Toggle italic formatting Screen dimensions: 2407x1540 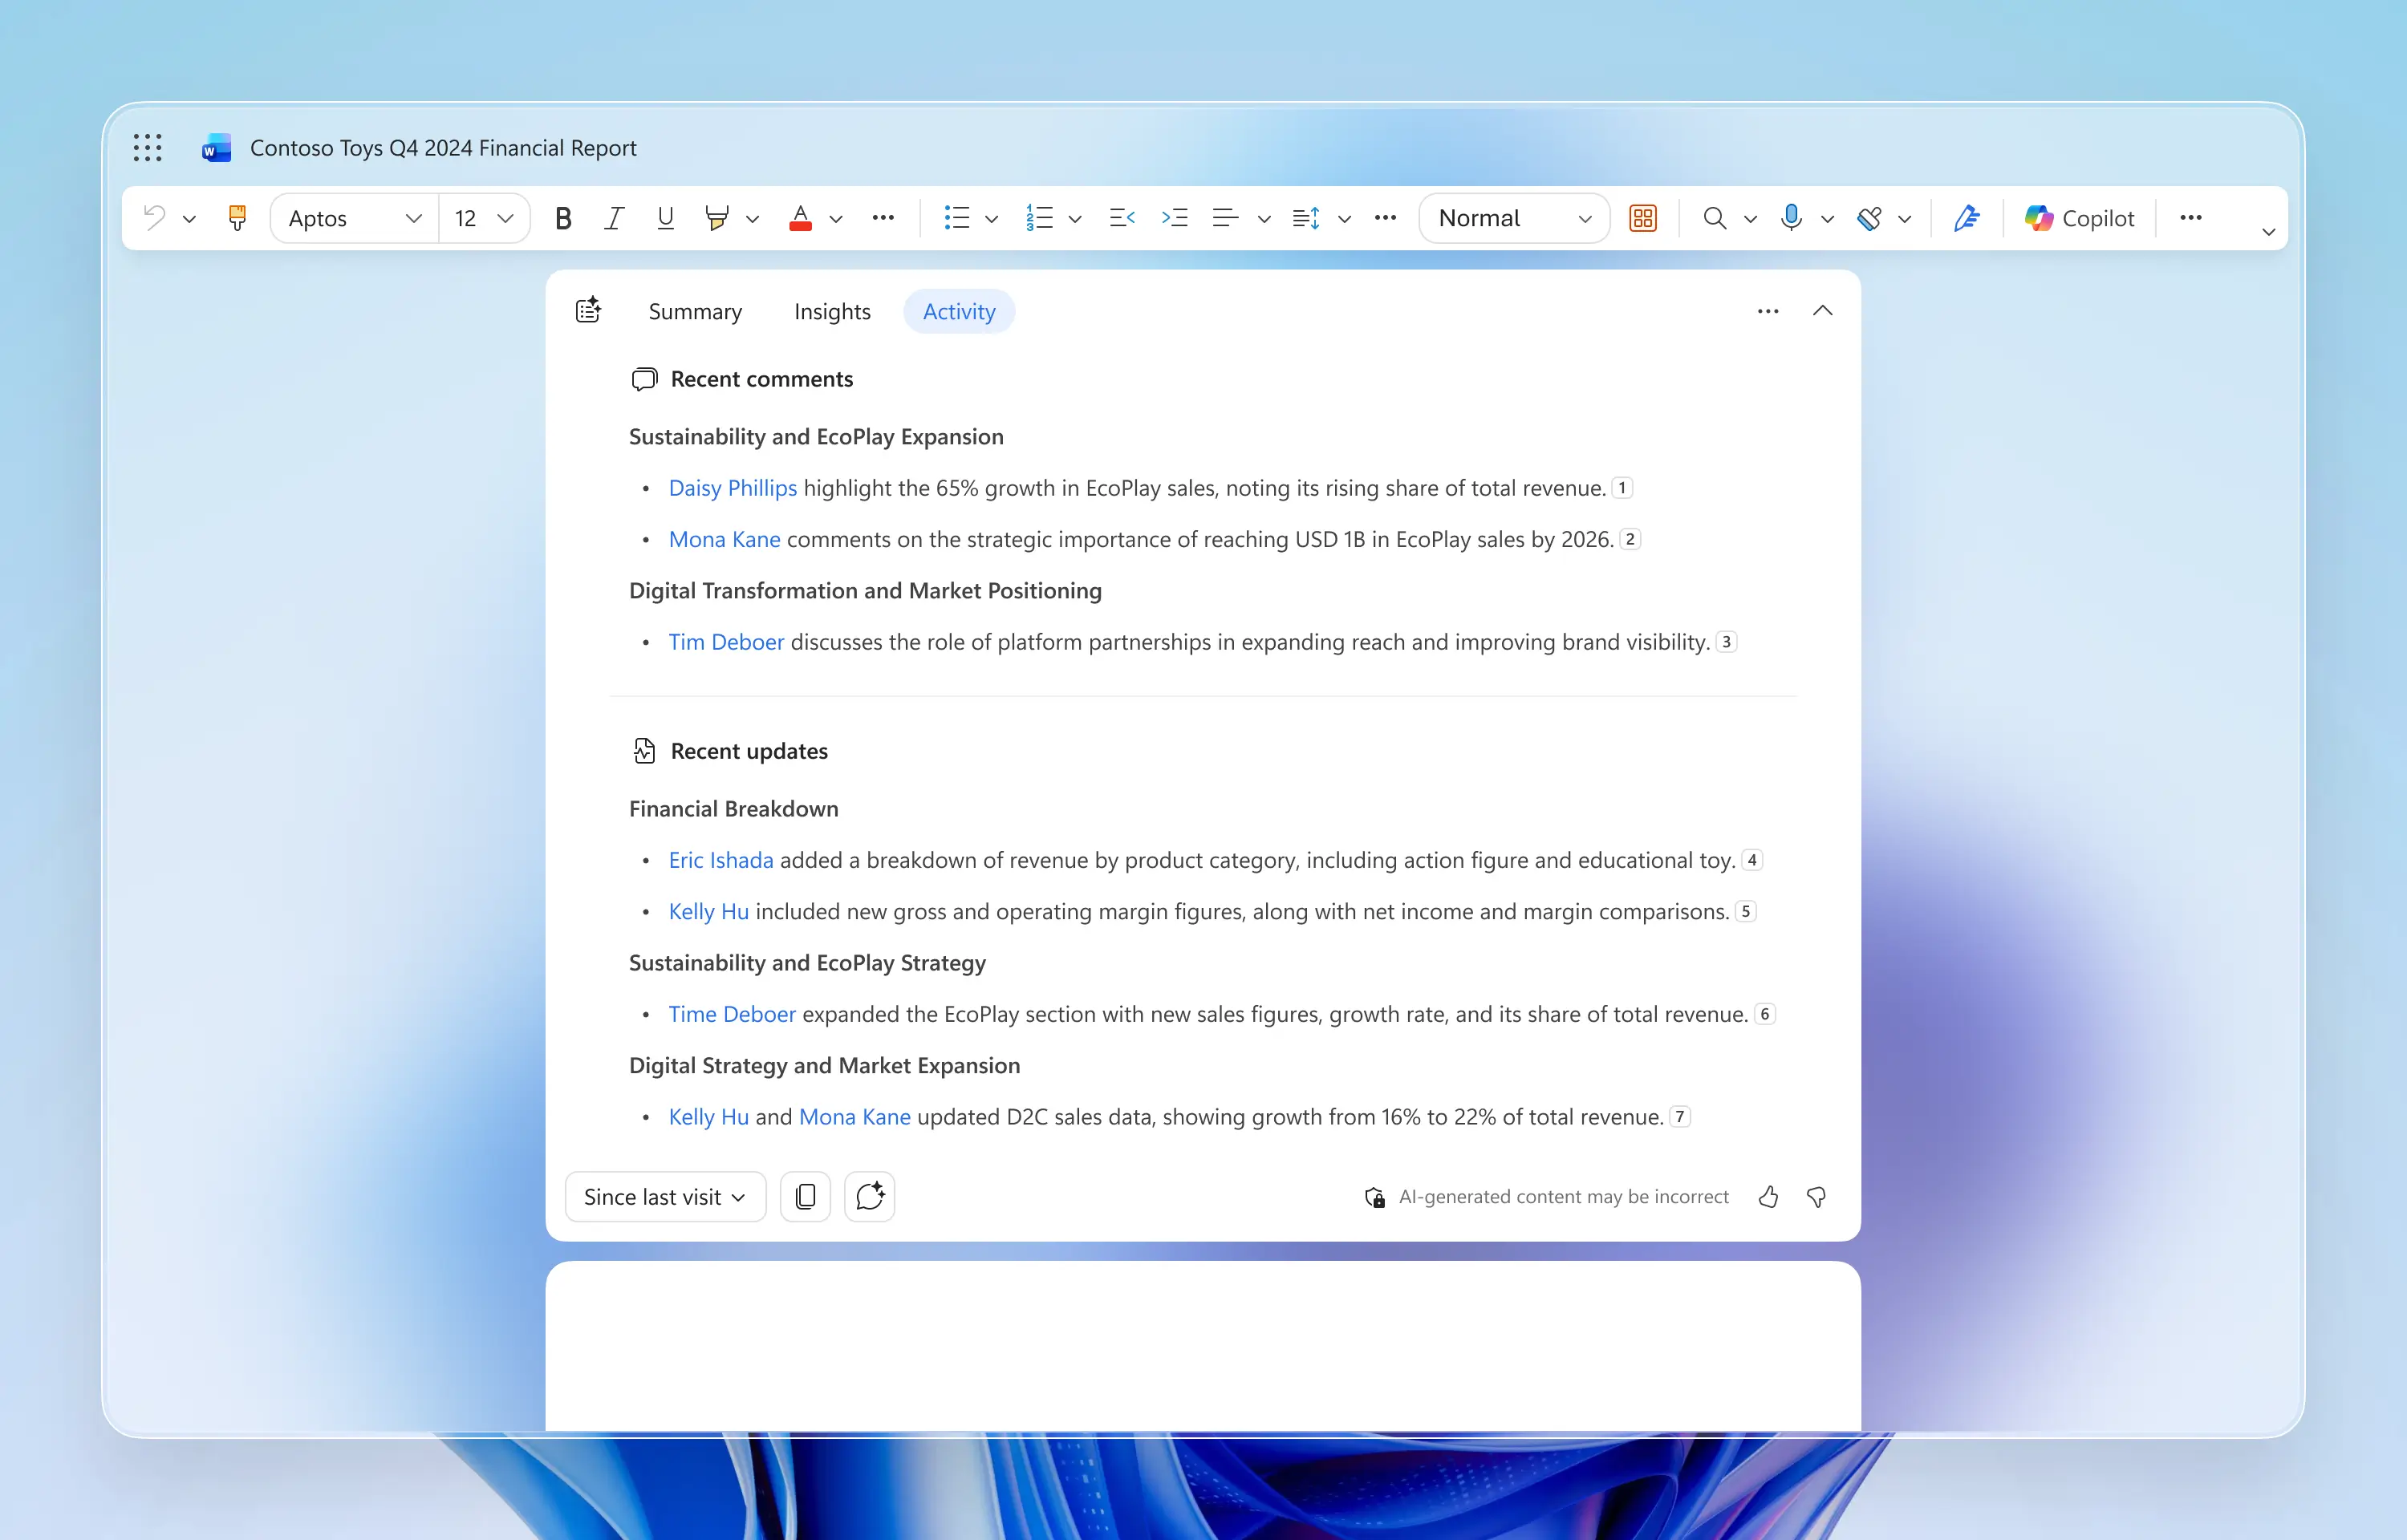click(x=614, y=218)
